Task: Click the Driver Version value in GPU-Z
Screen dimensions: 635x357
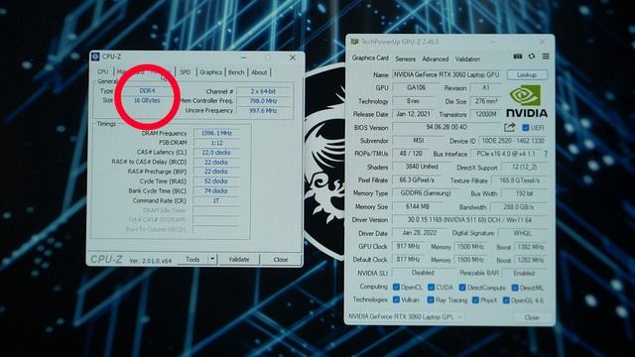Action: click(469, 220)
